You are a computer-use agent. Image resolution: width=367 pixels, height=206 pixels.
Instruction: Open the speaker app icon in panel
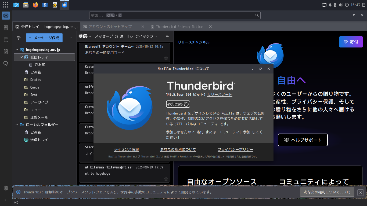click(x=55, y=5)
